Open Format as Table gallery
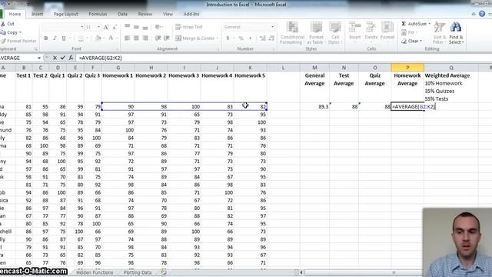Image resolution: width=492 pixels, height=277 pixels. (x=315, y=33)
